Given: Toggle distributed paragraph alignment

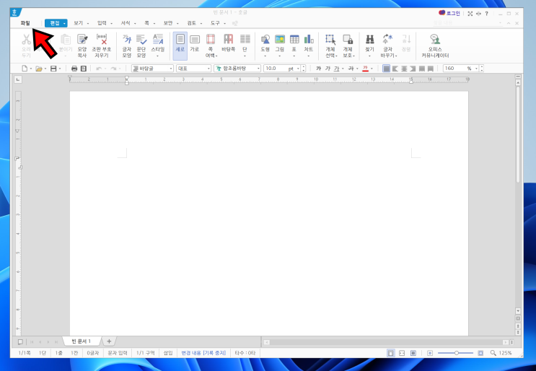Looking at the screenshot, I should click(422, 69).
